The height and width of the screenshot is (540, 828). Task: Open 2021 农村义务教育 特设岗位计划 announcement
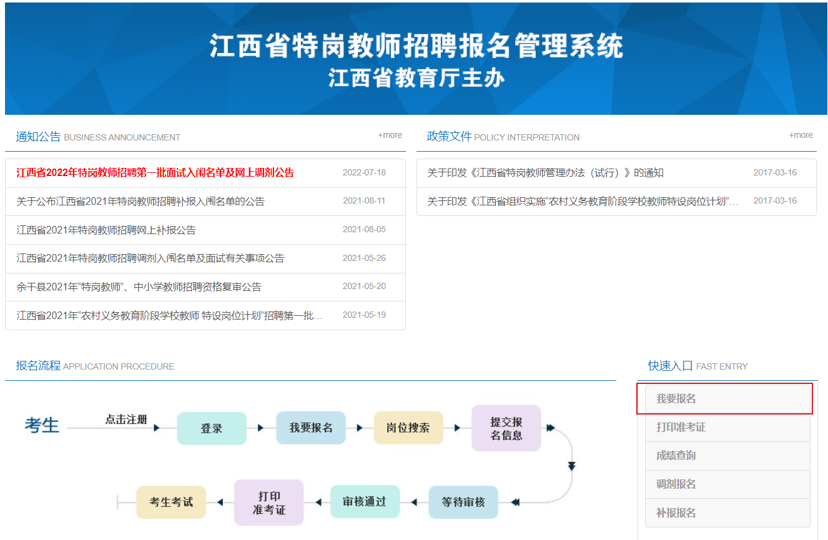tap(169, 316)
